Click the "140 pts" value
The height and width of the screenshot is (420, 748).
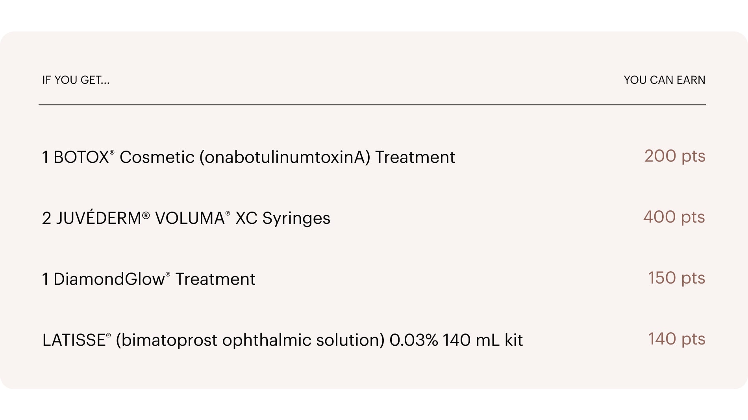coord(676,339)
